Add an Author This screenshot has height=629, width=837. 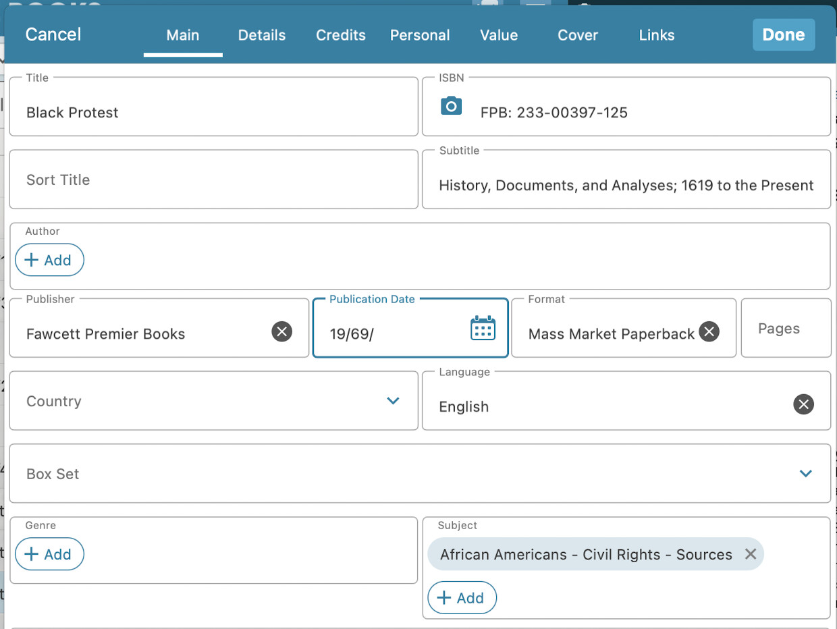49,261
